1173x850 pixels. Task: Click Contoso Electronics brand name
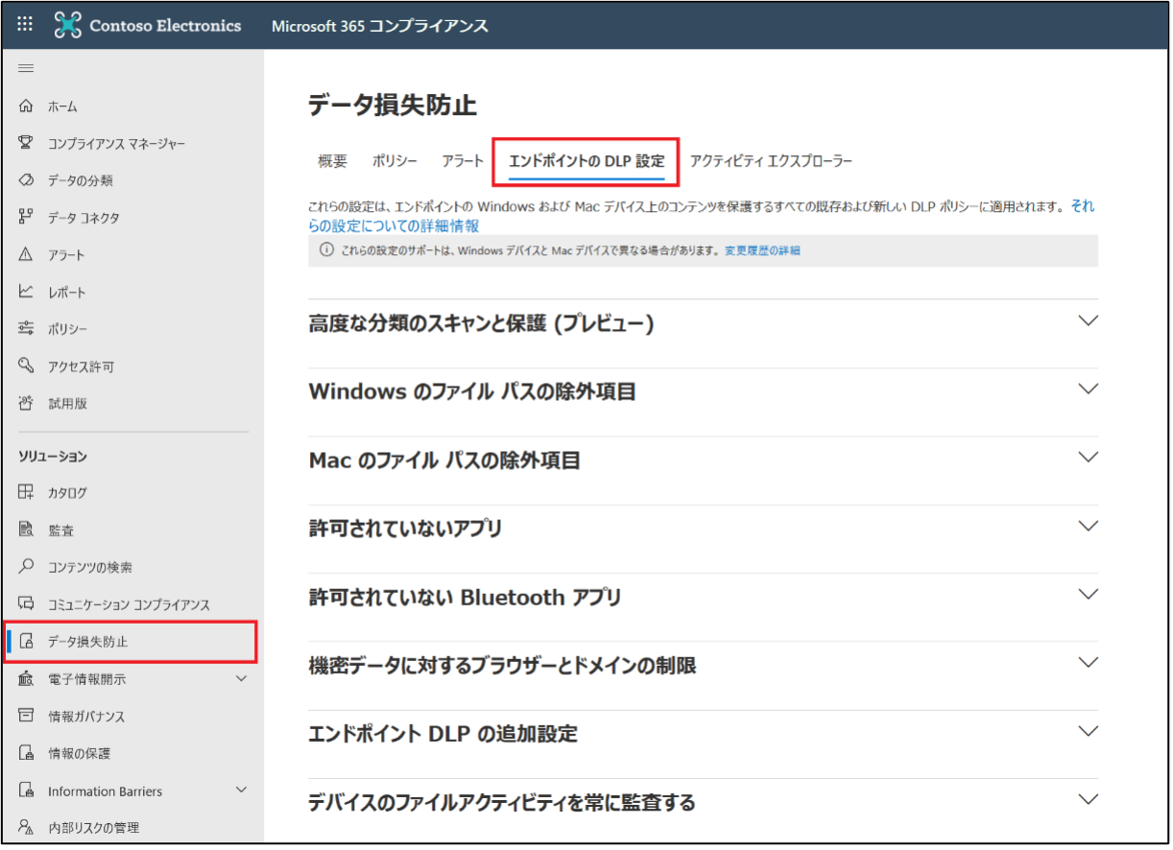(x=165, y=26)
